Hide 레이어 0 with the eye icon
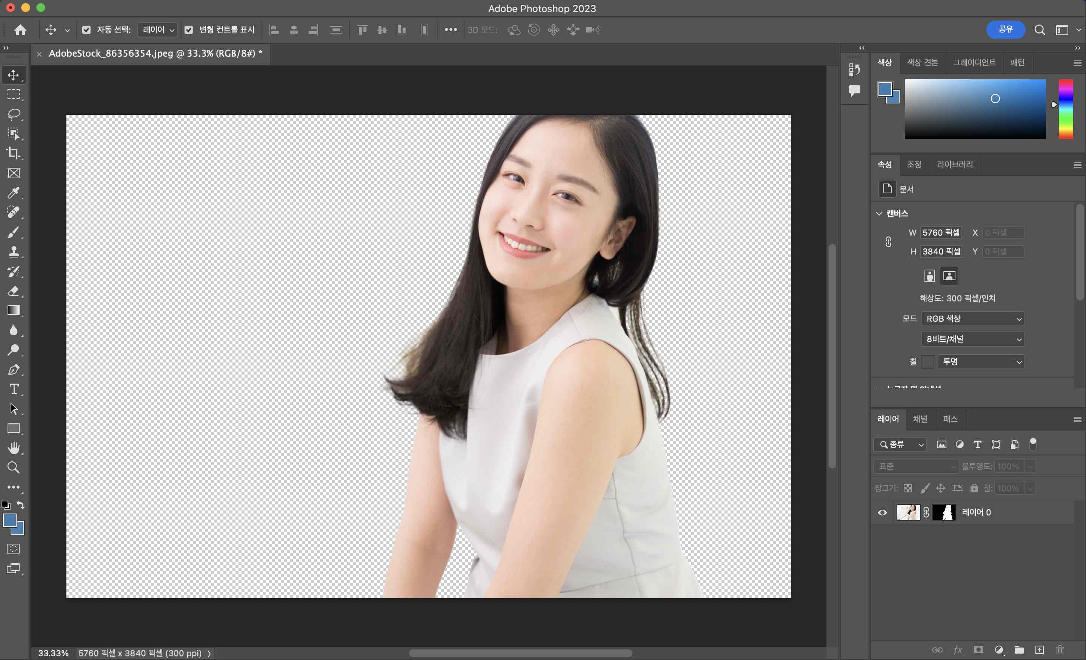Image resolution: width=1086 pixels, height=660 pixels. point(882,512)
